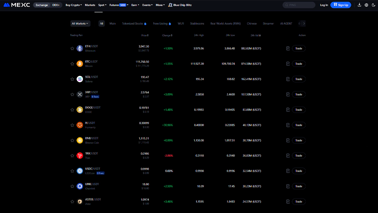This screenshot has height=213, width=378.
Task: Favorite the BTC/USDT pair star
Action: pos(72,64)
